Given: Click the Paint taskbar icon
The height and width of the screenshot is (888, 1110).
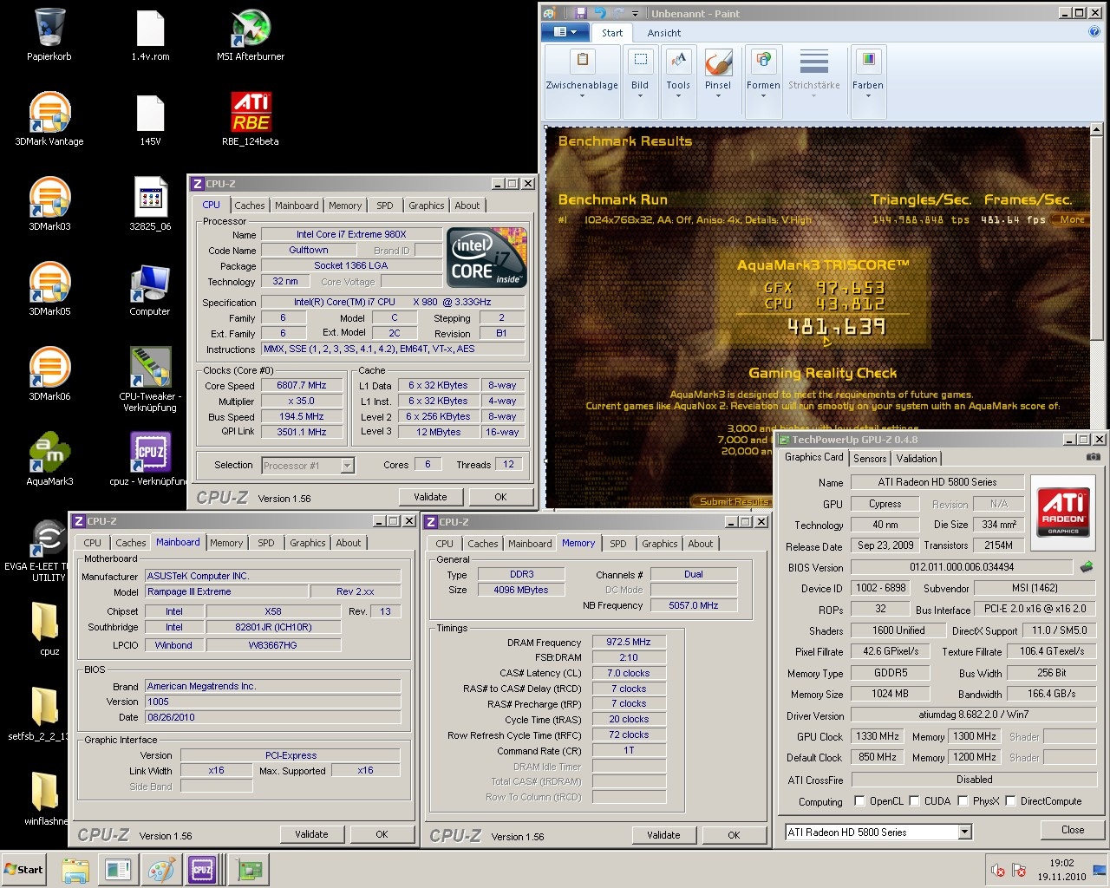Looking at the screenshot, I should [160, 870].
